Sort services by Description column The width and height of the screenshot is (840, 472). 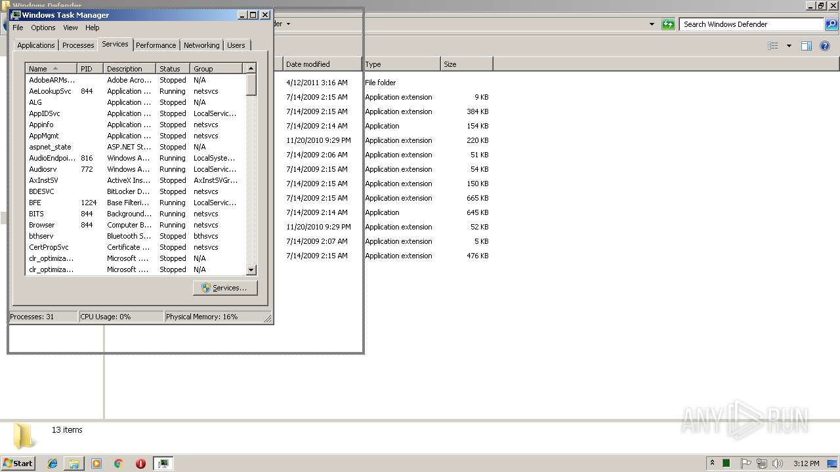click(x=129, y=68)
